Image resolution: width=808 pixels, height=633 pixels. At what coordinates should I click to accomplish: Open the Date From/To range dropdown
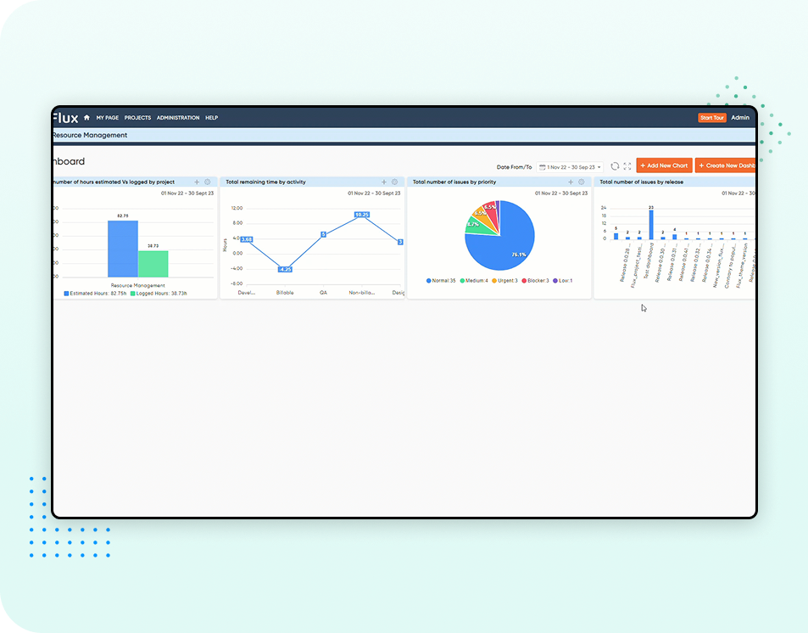tap(569, 167)
